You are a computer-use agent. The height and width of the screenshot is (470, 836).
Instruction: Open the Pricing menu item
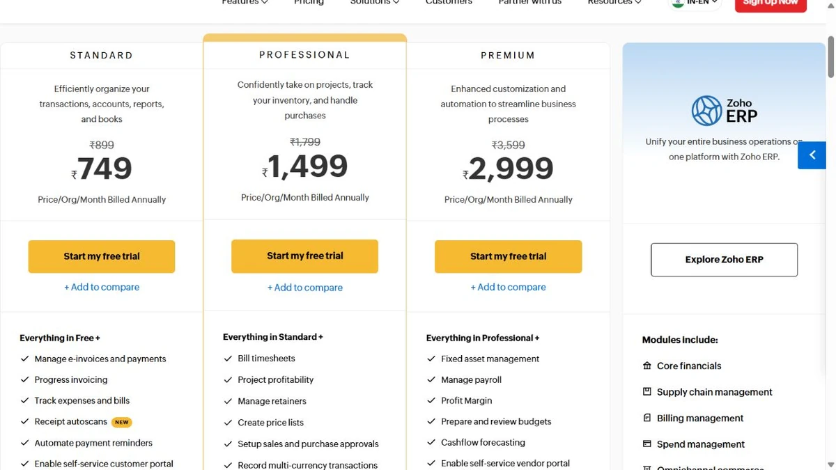pyautogui.click(x=309, y=3)
